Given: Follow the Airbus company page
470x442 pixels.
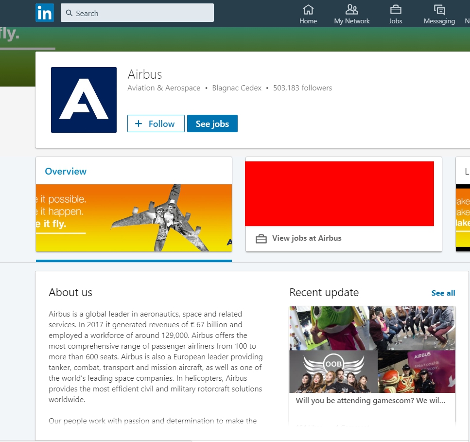Looking at the screenshot, I should 156,124.
